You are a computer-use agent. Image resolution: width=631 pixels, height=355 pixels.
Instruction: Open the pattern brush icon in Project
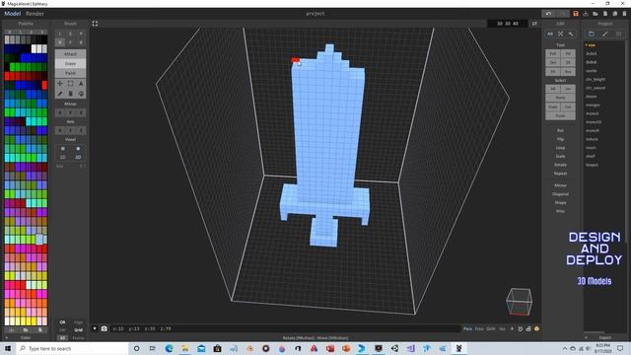pyautogui.click(x=604, y=35)
